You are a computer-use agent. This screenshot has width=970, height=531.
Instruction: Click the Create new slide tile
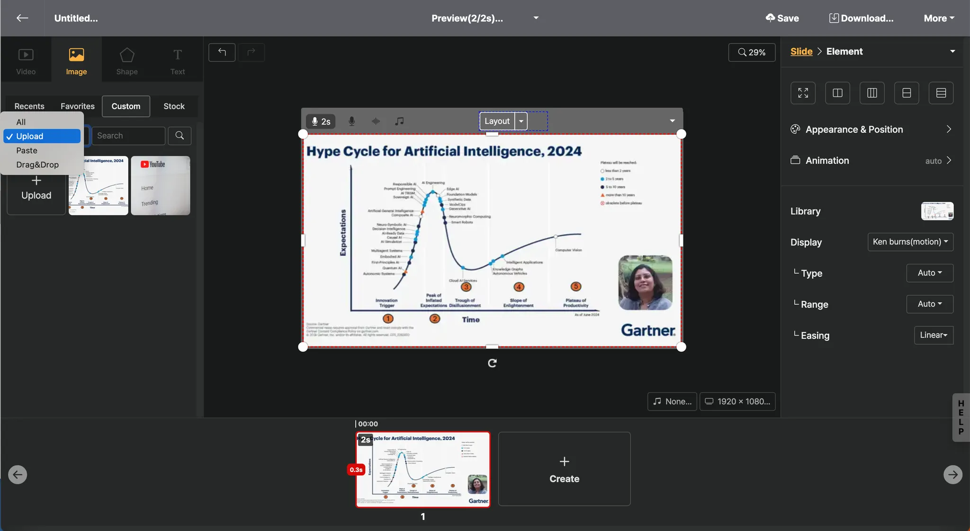tap(564, 469)
